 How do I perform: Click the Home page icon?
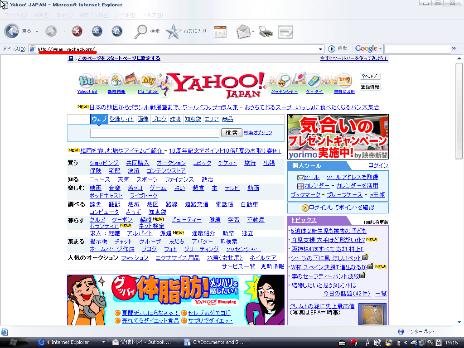point(117,31)
